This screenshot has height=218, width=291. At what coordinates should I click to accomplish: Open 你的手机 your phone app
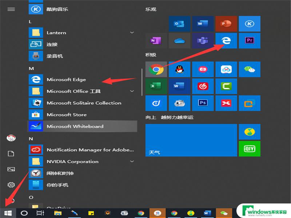click(83, 185)
